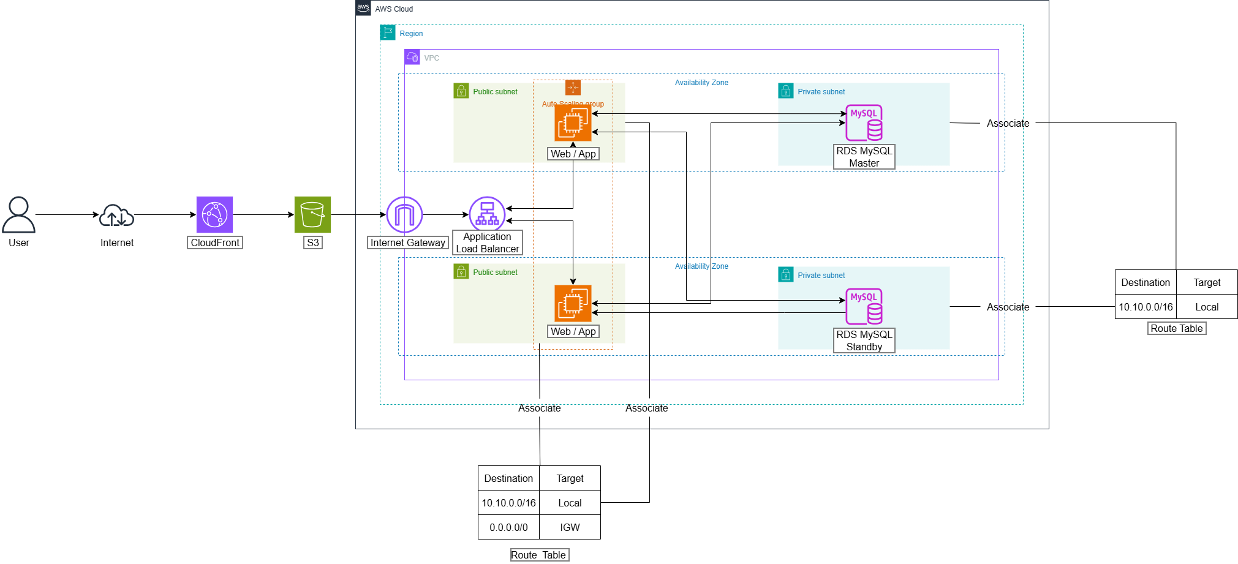Image resolution: width=1238 pixels, height=564 pixels.
Task: Click the Auto Scaling group icon
Action: pos(573,88)
